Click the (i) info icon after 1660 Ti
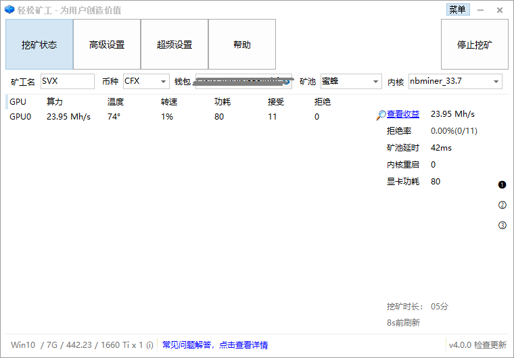The height and width of the screenshot is (358, 514). coord(149,345)
